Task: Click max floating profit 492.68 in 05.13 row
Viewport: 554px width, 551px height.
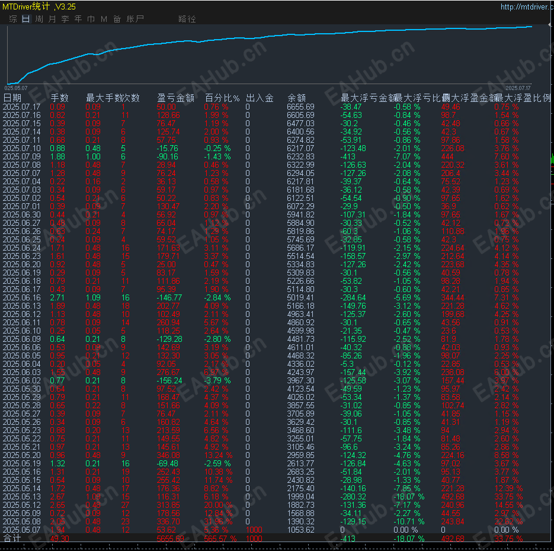Action: click(x=453, y=496)
